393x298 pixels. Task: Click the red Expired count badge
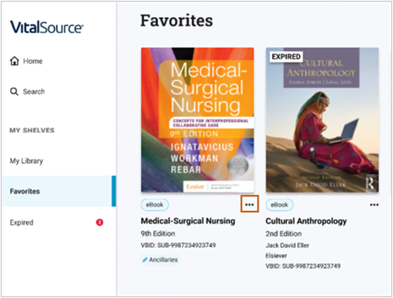(x=100, y=222)
